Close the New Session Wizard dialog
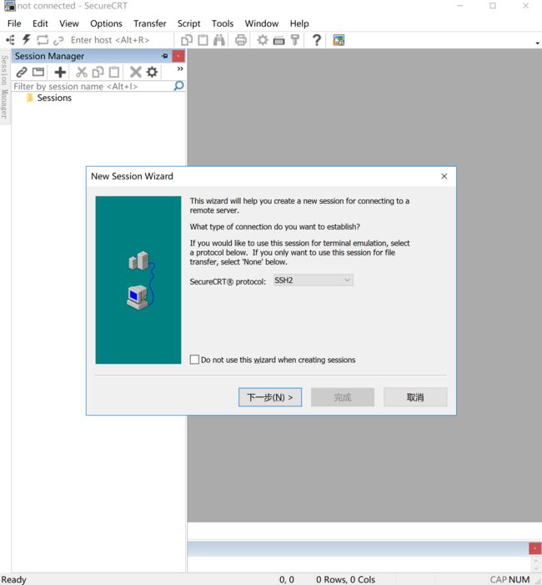Screen dimensions: 542x585 tap(444, 176)
